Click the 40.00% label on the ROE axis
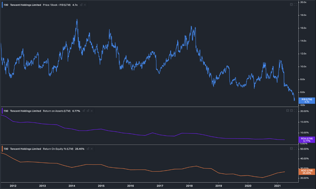Screen dimensions: 316x189 (x=305, y=158)
